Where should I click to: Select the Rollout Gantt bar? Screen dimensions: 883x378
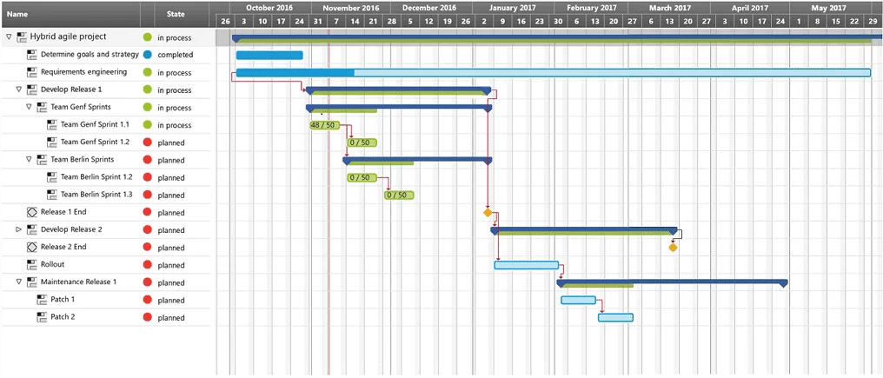point(527,265)
